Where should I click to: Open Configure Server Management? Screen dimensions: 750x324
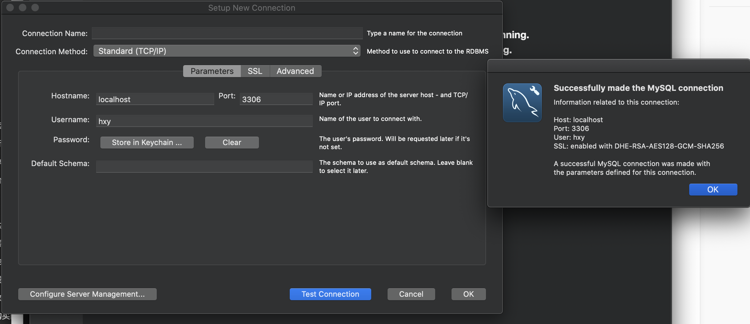[x=87, y=294]
